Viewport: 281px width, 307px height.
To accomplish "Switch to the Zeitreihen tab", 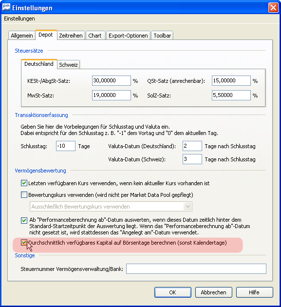I will tap(71, 36).
